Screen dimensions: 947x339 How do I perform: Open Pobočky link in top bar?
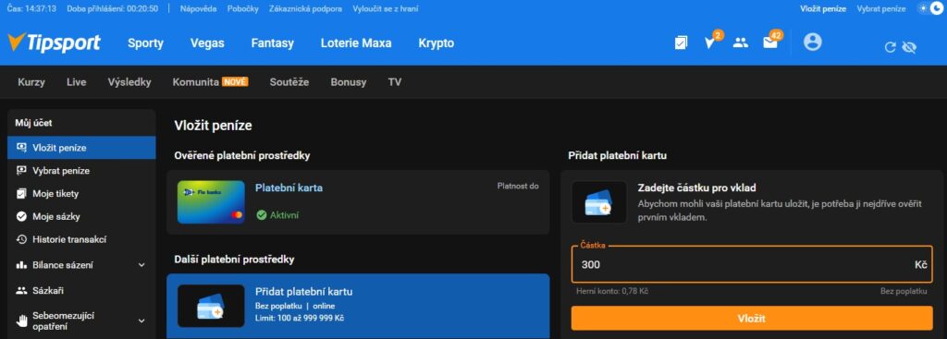pos(243,9)
